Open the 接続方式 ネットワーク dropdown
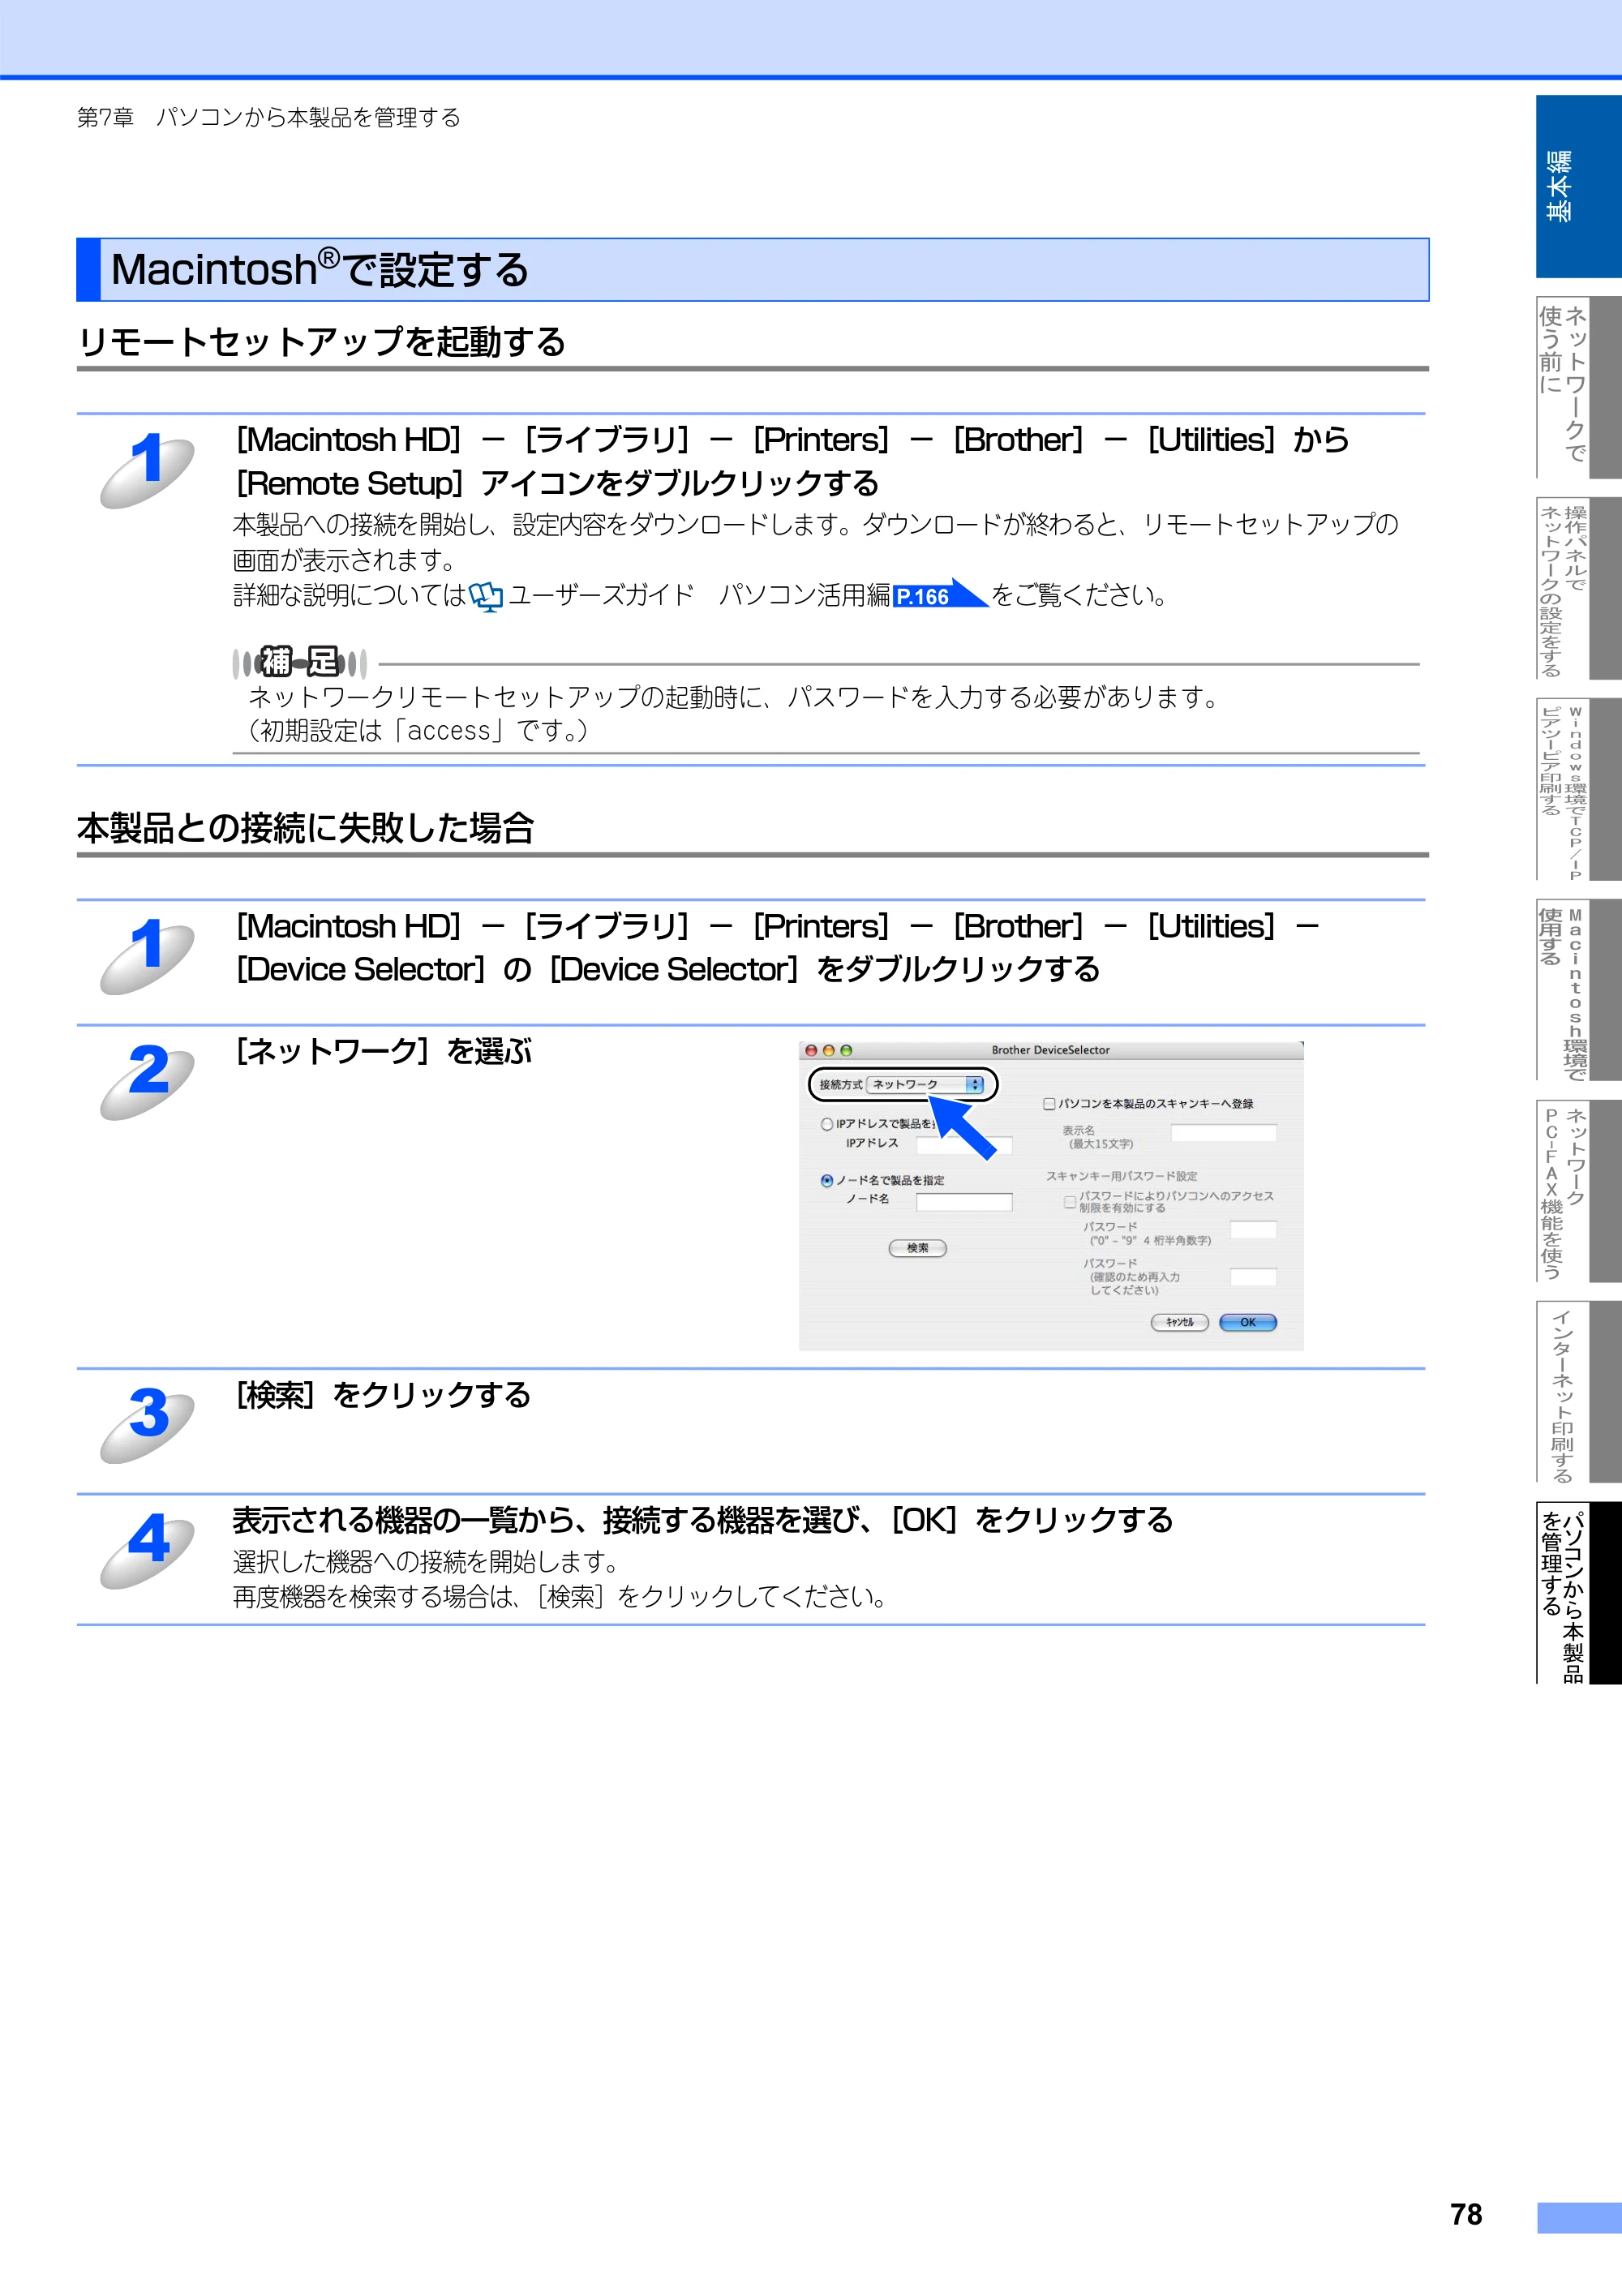The height and width of the screenshot is (2296, 1622). click(x=926, y=1084)
